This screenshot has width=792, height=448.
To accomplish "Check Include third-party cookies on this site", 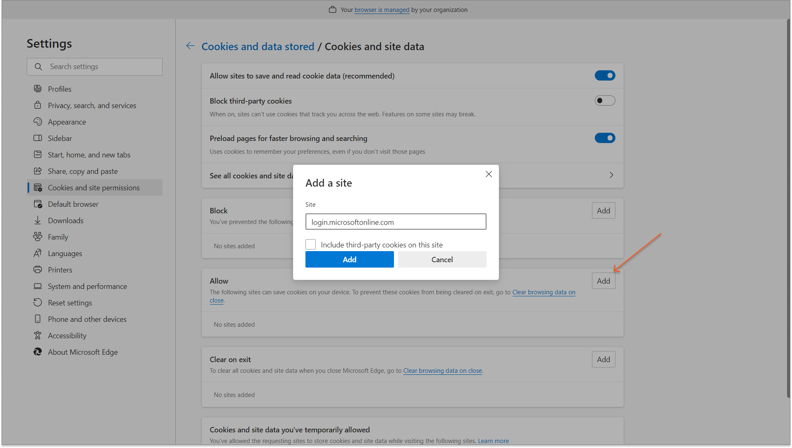I will [311, 245].
